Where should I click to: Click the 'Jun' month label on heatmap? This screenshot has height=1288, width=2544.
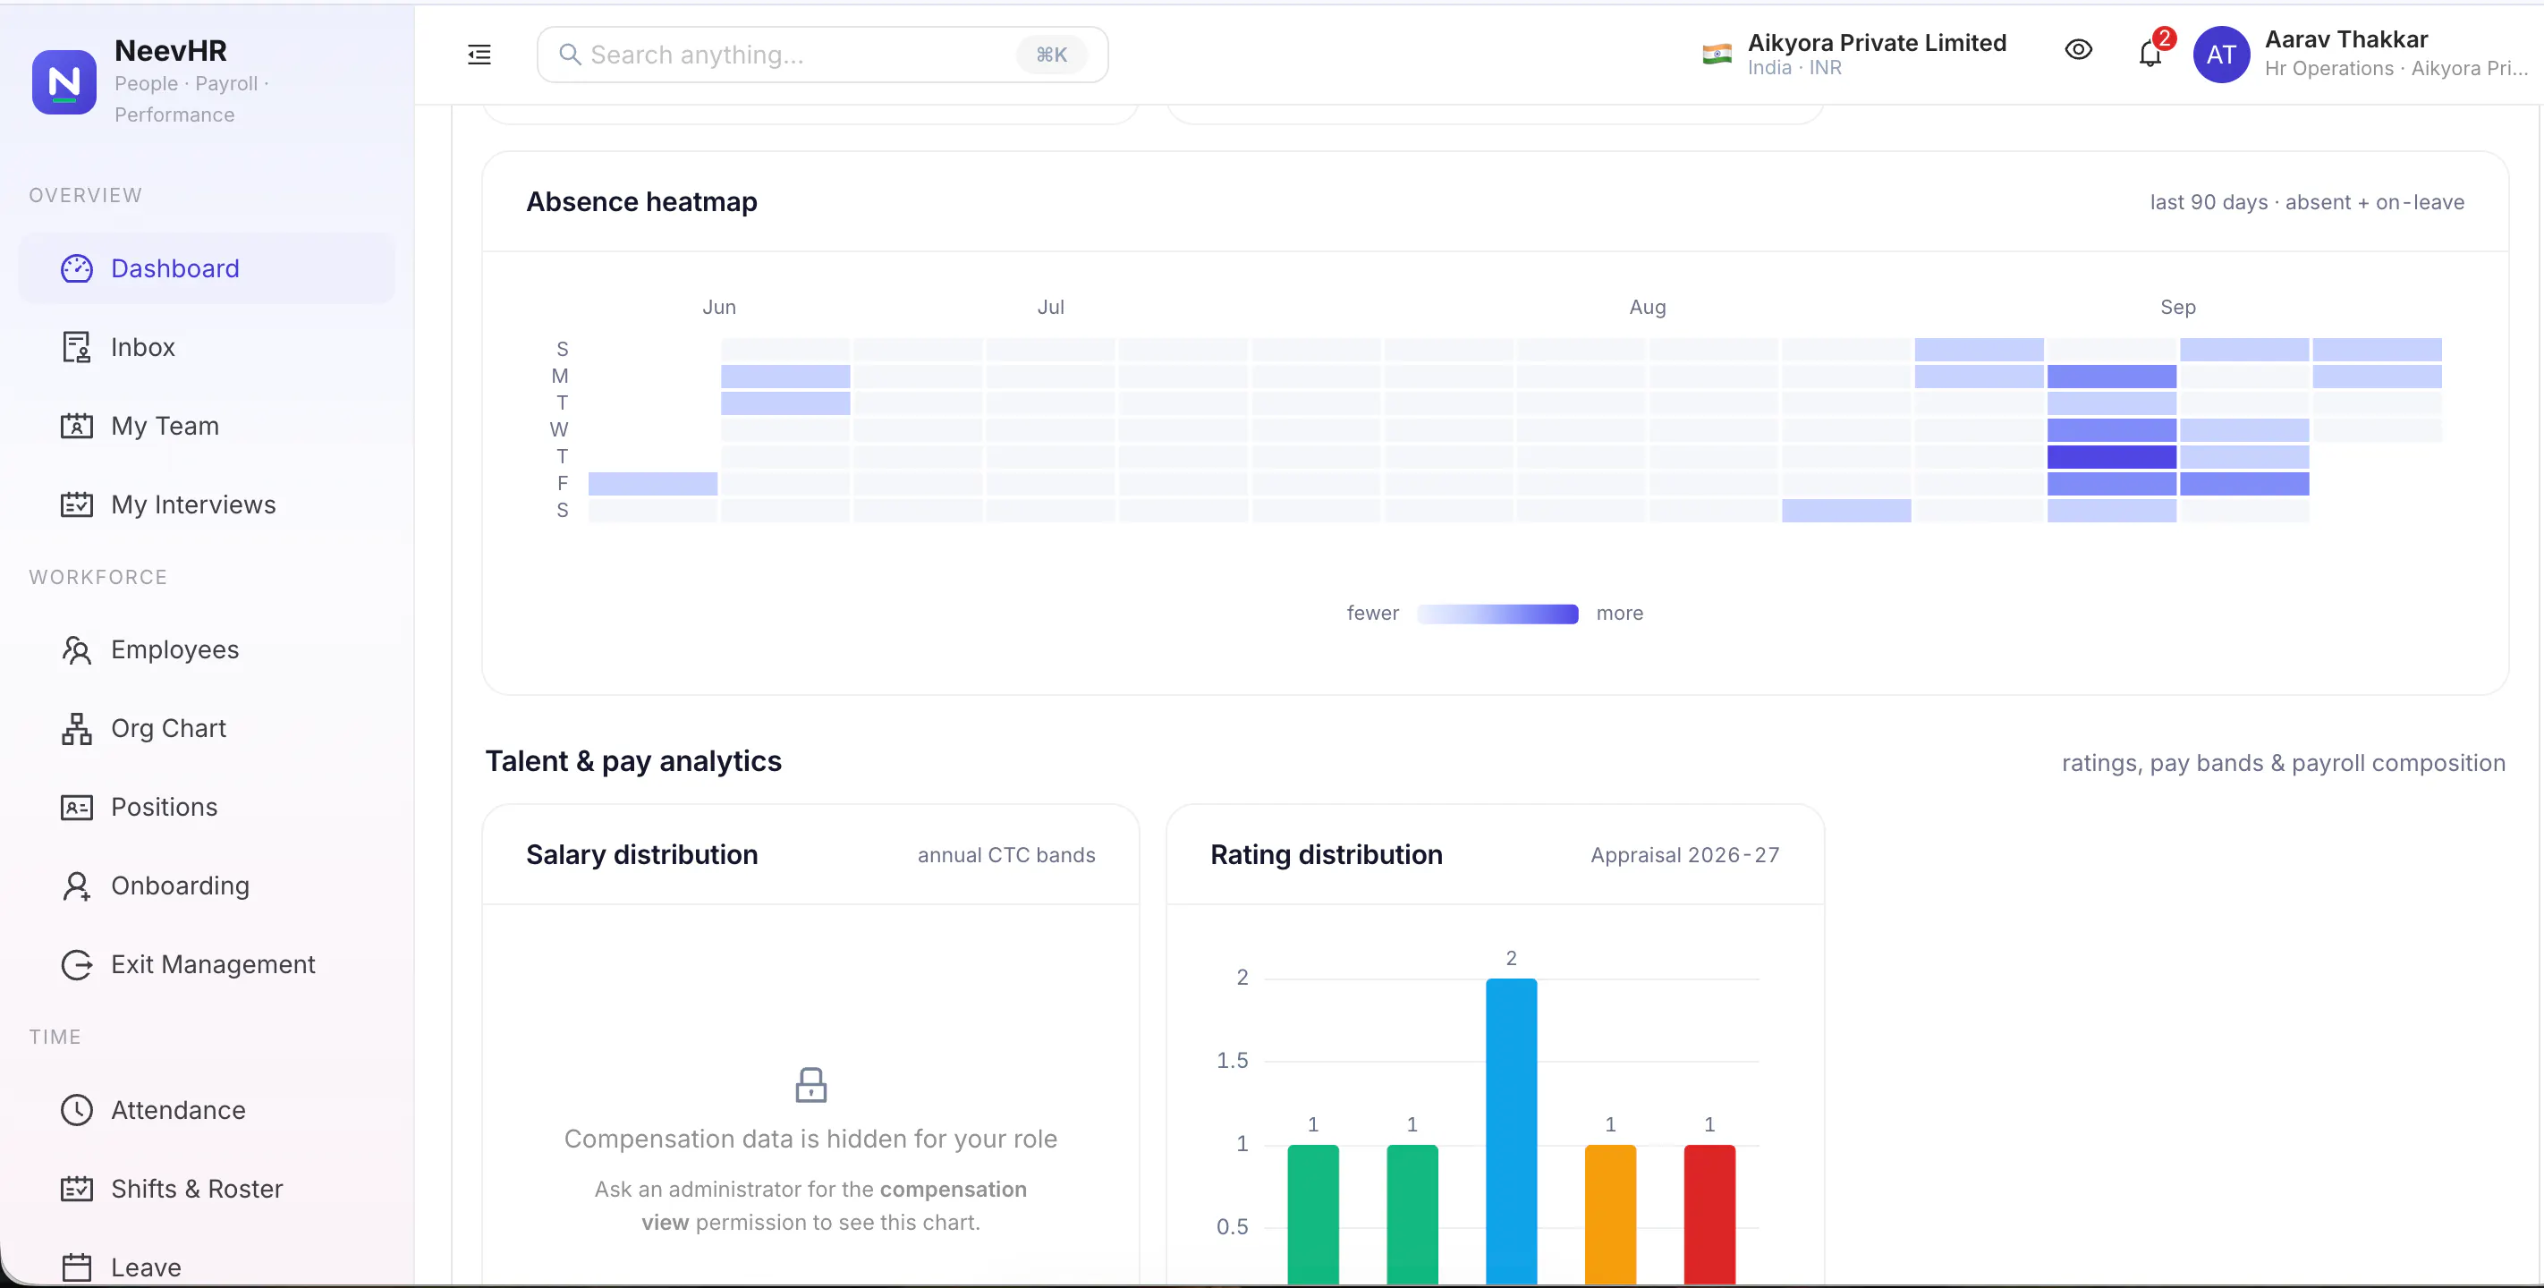coord(719,307)
